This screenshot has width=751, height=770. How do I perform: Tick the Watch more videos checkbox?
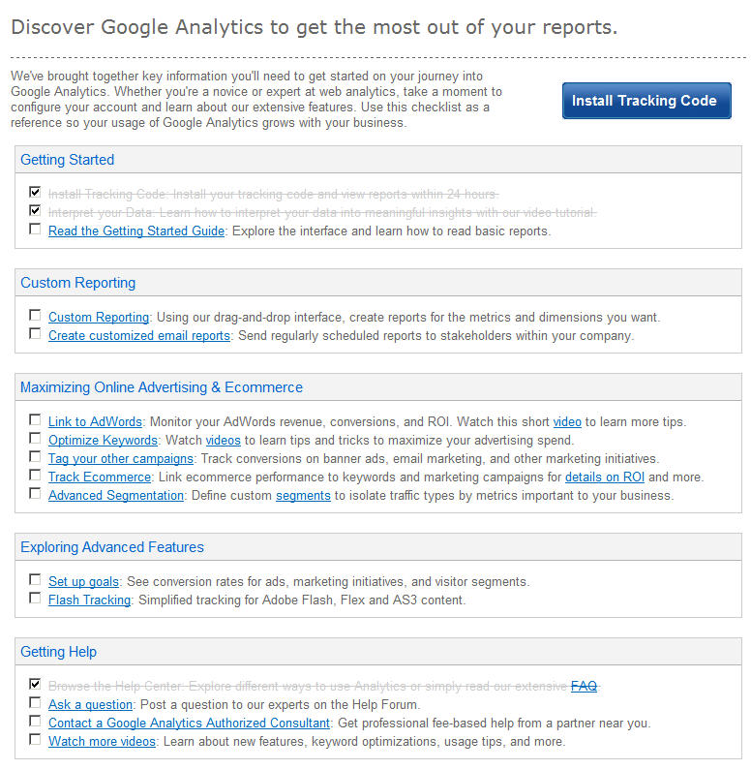[x=35, y=739]
